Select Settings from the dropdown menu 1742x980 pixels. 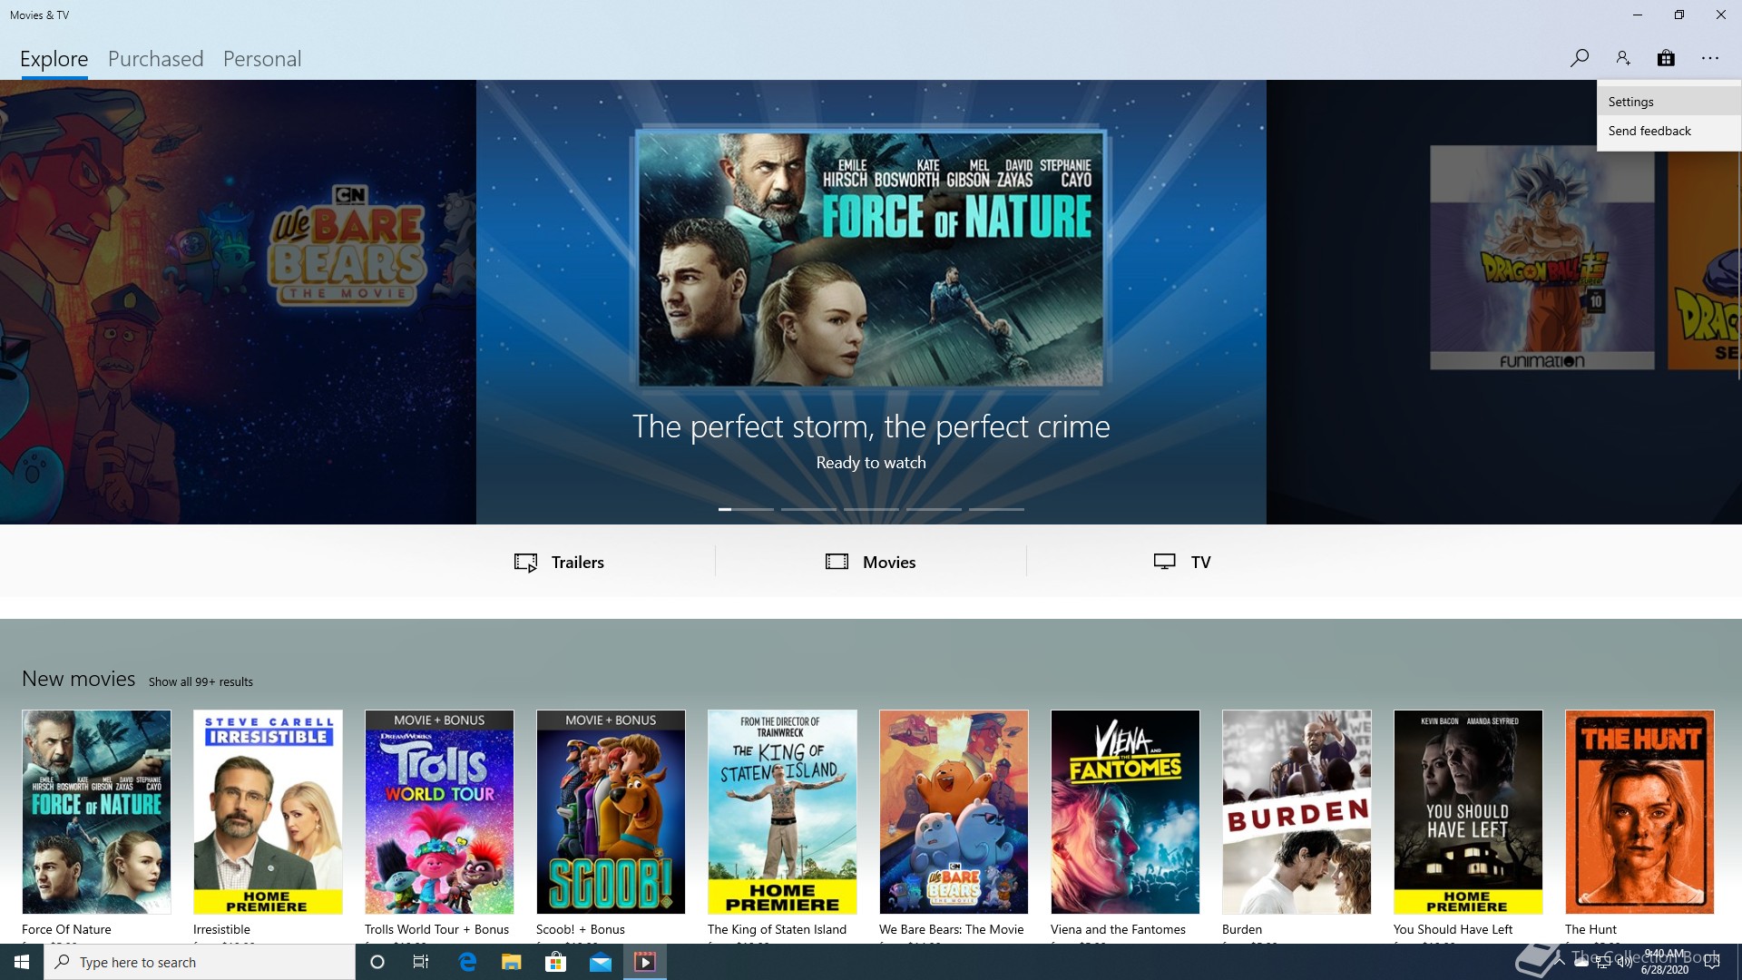click(1669, 102)
